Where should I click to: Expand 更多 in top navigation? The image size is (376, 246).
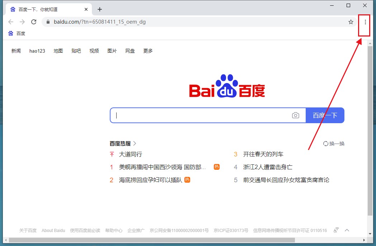[148, 51]
